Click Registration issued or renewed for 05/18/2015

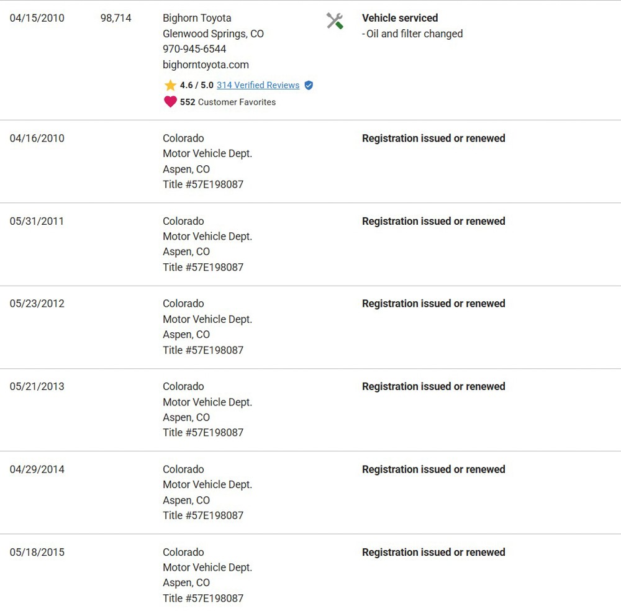433,552
